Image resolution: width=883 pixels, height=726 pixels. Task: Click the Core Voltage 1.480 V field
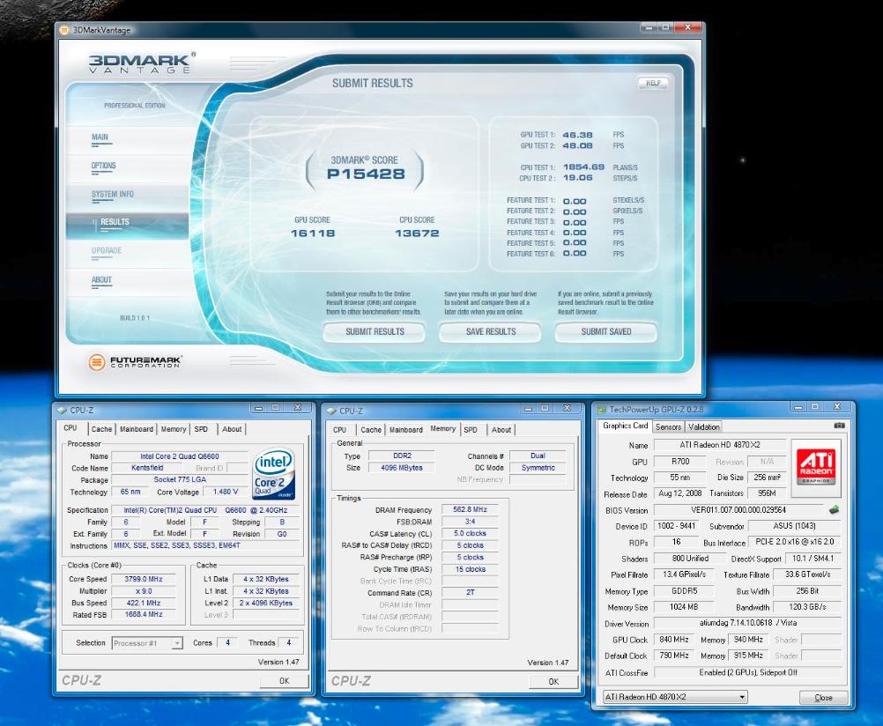point(226,492)
